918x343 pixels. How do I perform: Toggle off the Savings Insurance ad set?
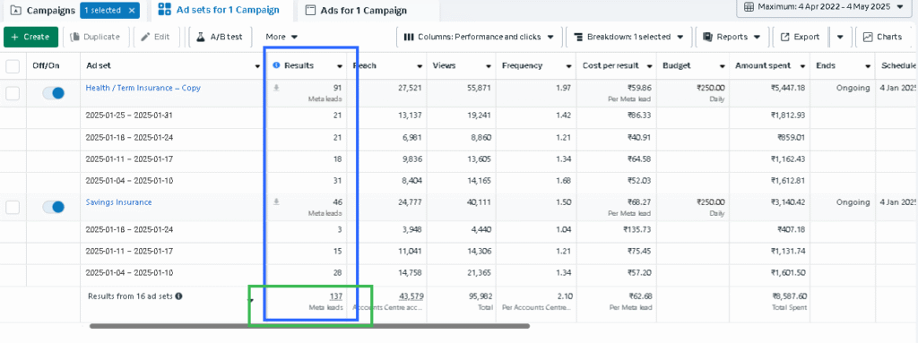pyautogui.click(x=53, y=207)
